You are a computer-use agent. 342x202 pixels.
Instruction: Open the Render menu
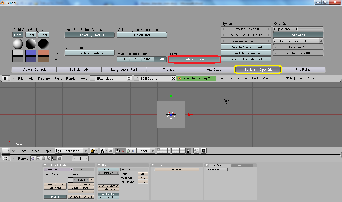tap(71, 78)
